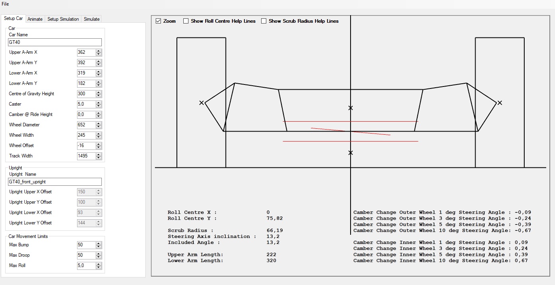Click the Steering Axis inclination label

click(212, 236)
